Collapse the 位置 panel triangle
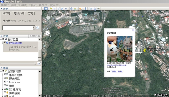This screenshot has width=169, height=97. 1,36
